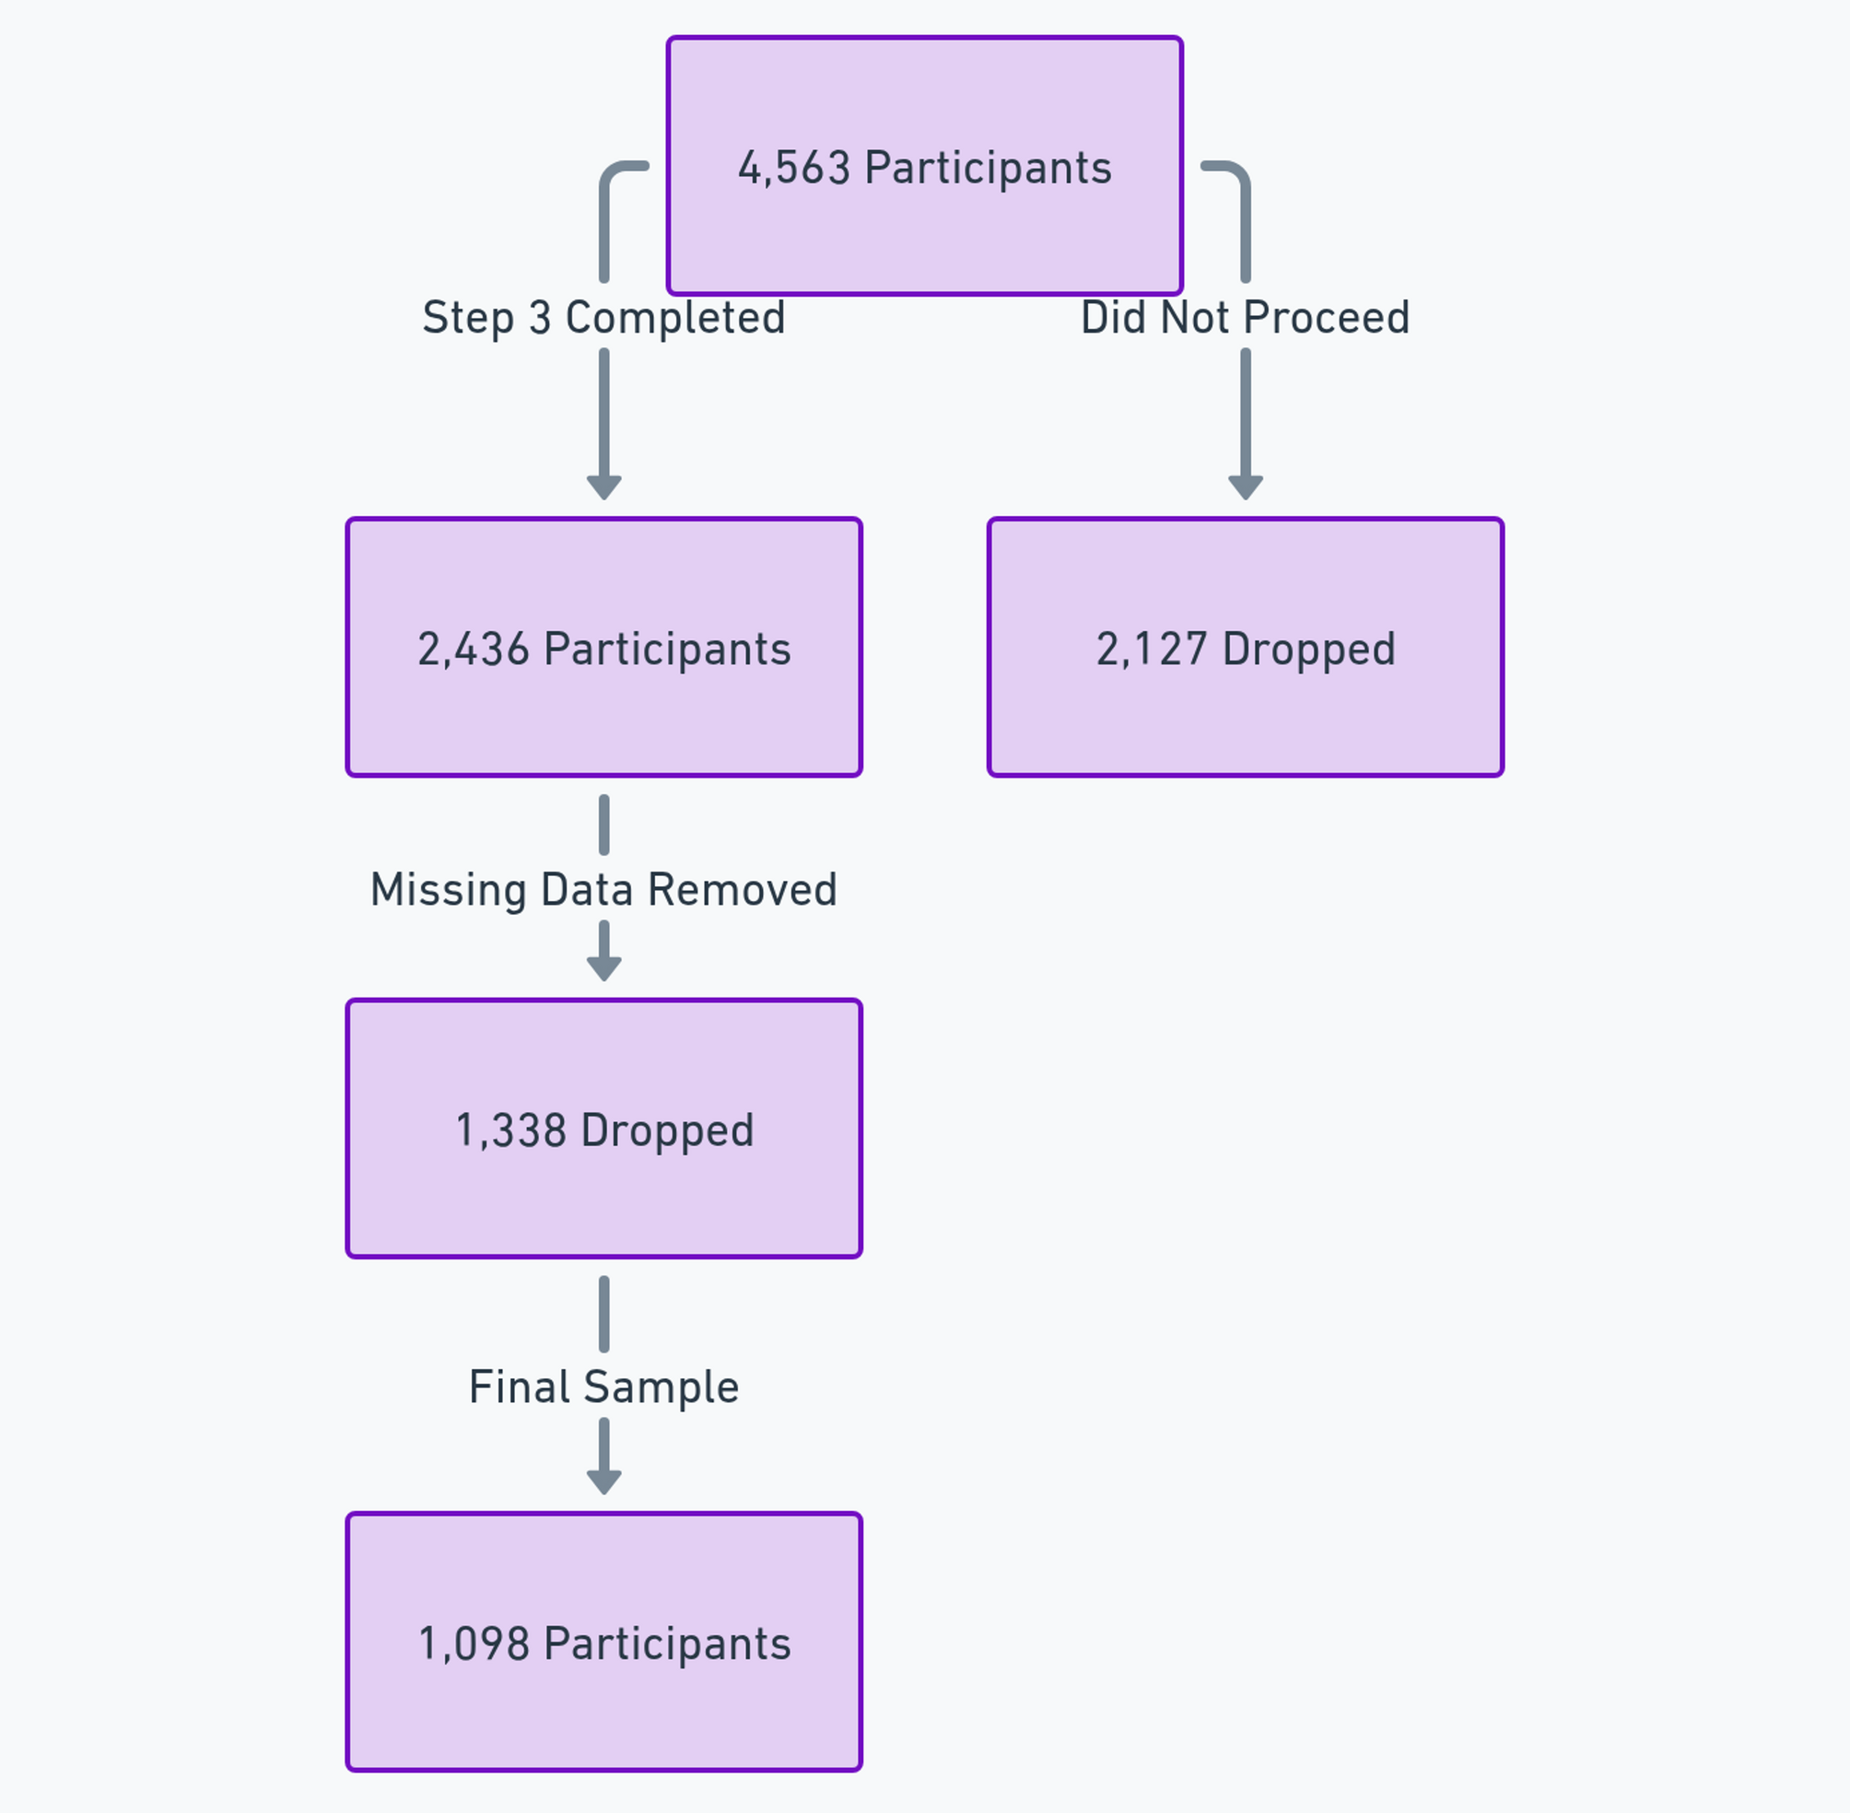
Task: Select arrowhead pointing into 1,338 Dropped box
Action: (x=603, y=968)
